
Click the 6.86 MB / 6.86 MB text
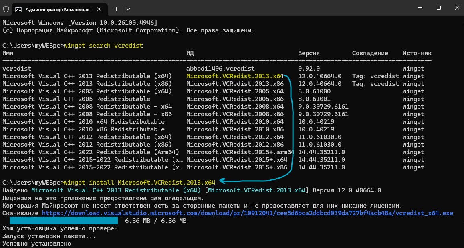point(155,221)
